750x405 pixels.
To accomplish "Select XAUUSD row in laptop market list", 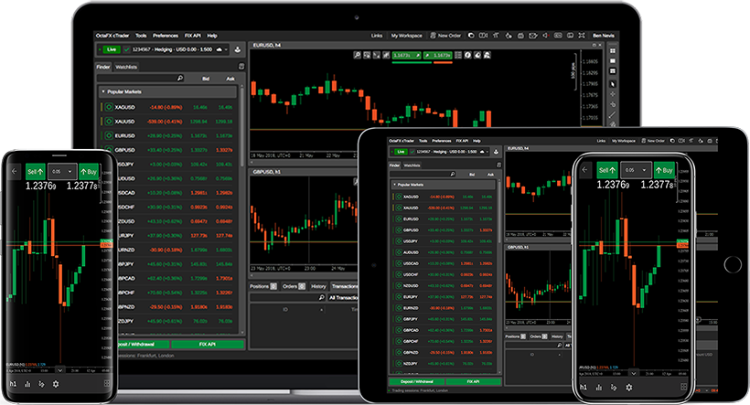I will tap(166, 122).
